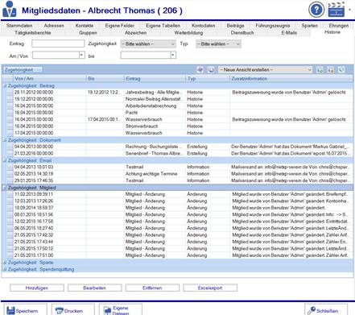This screenshot has width=355, height=315.
Task: Select row marker for Achtung wichtige Termine
Action: (x=10, y=174)
